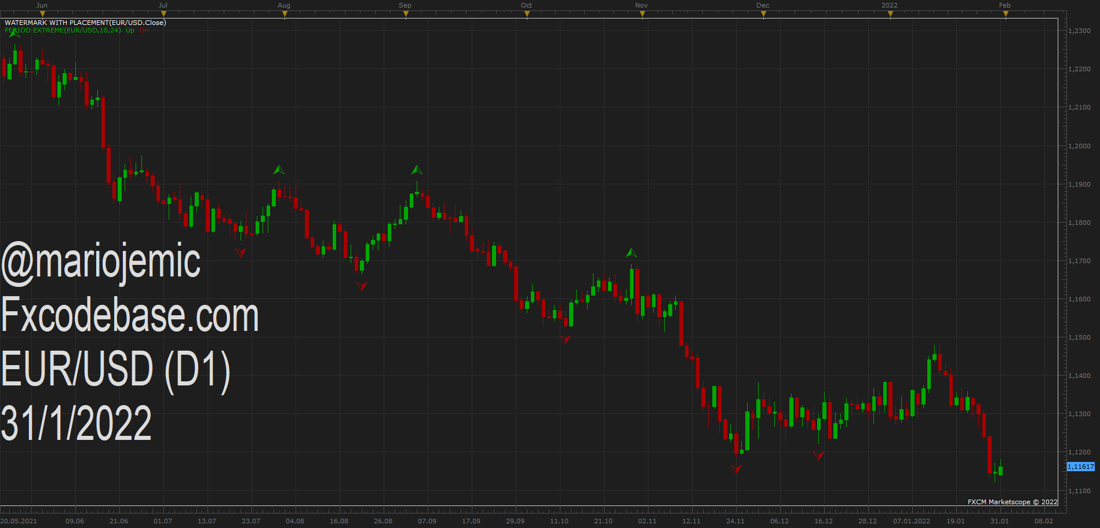Image resolution: width=1100 pixels, height=528 pixels.
Task: Select the red down arrow below the October low
Action: [x=566, y=340]
